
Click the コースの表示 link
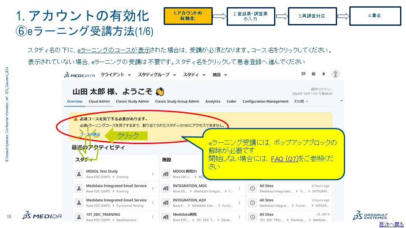(90, 134)
